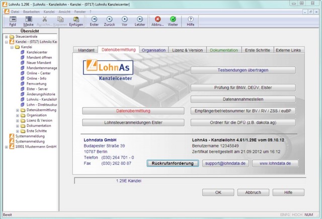Click the Maske toolbar icon
Screen dimensions: 322x219
pos(29,19)
